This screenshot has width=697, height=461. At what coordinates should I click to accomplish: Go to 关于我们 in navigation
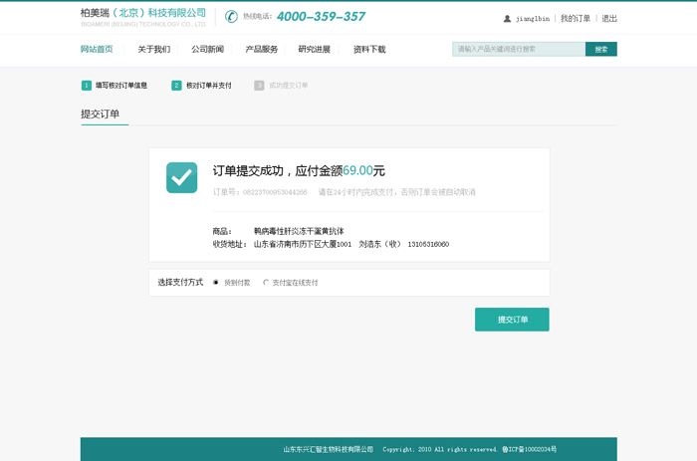pos(153,50)
